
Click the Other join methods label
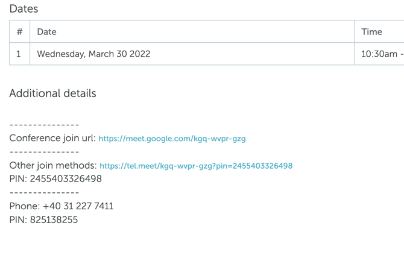pyautogui.click(x=53, y=165)
